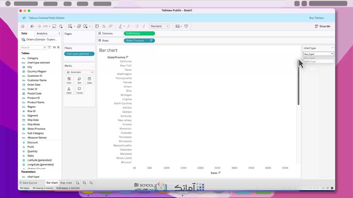Toggle Show mark labels in toolbar
This screenshot has height=198, width=353.
[137, 26]
